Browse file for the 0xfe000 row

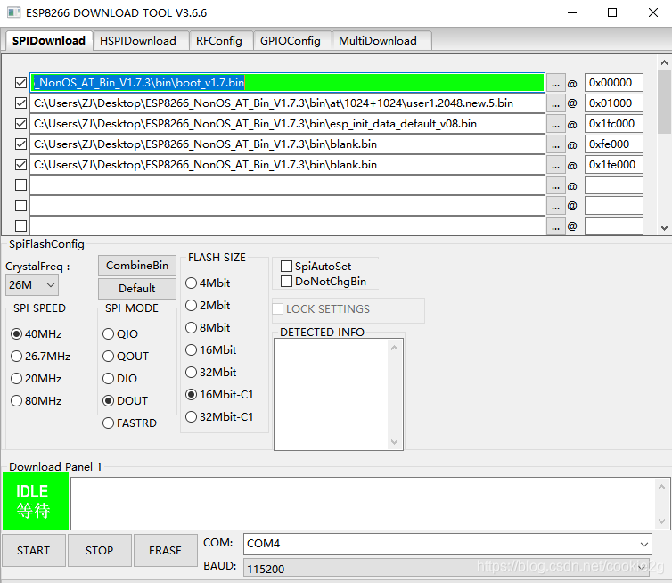(x=555, y=144)
